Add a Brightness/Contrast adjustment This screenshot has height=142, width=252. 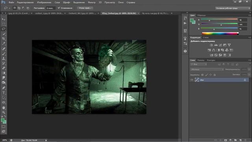click(211, 45)
